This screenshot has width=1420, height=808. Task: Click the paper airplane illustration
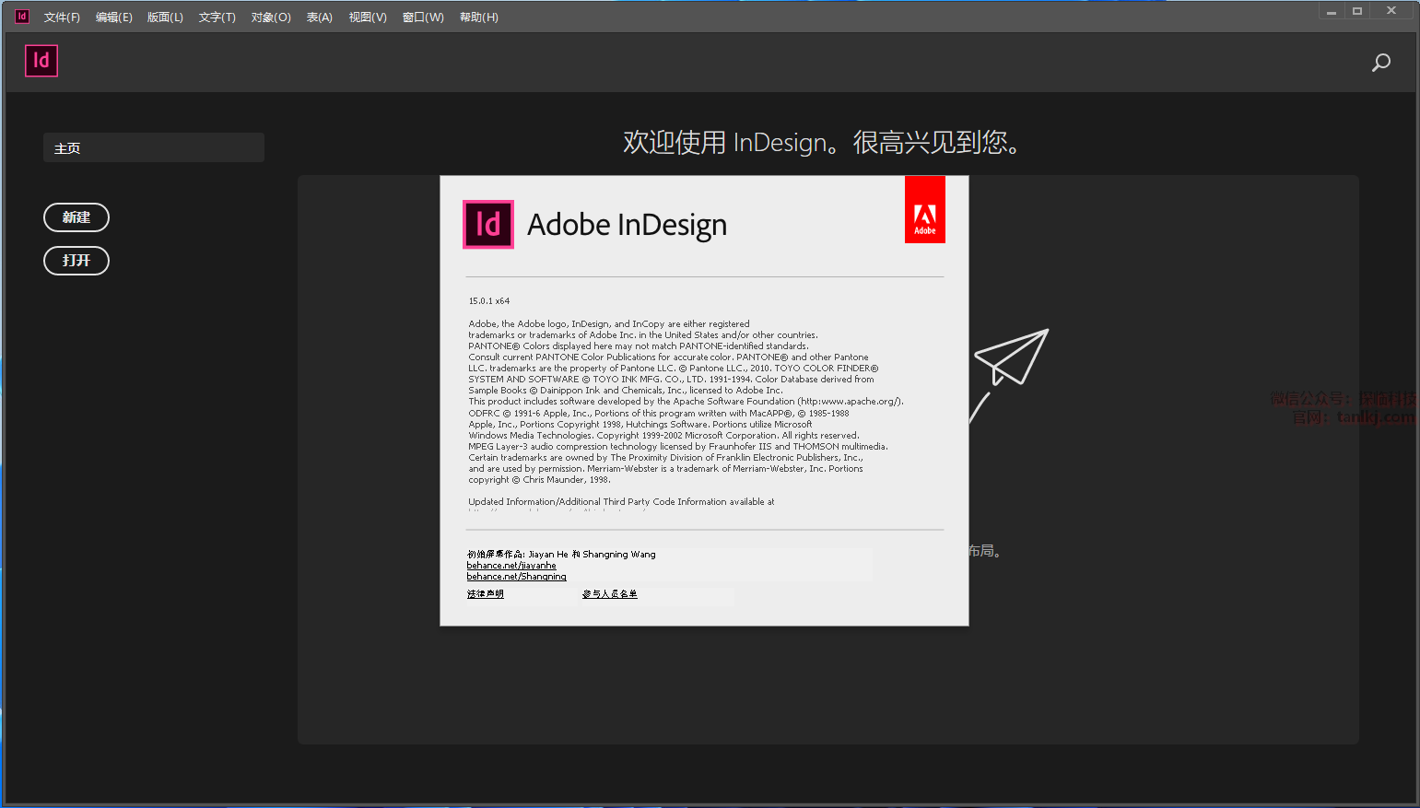[1010, 357]
